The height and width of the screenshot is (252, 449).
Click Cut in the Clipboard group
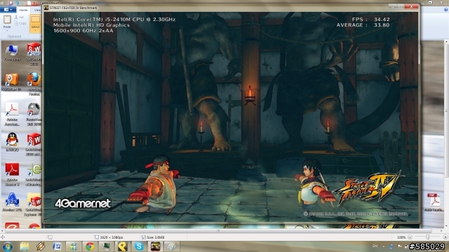[19, 17]
